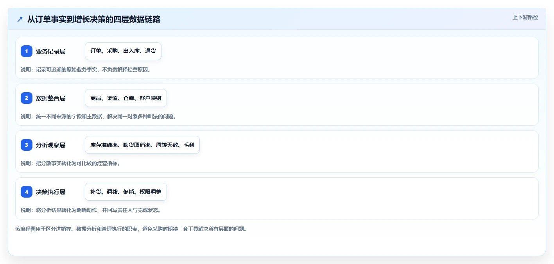Click the number 4 badge for 决策执行层

(27, 192)
